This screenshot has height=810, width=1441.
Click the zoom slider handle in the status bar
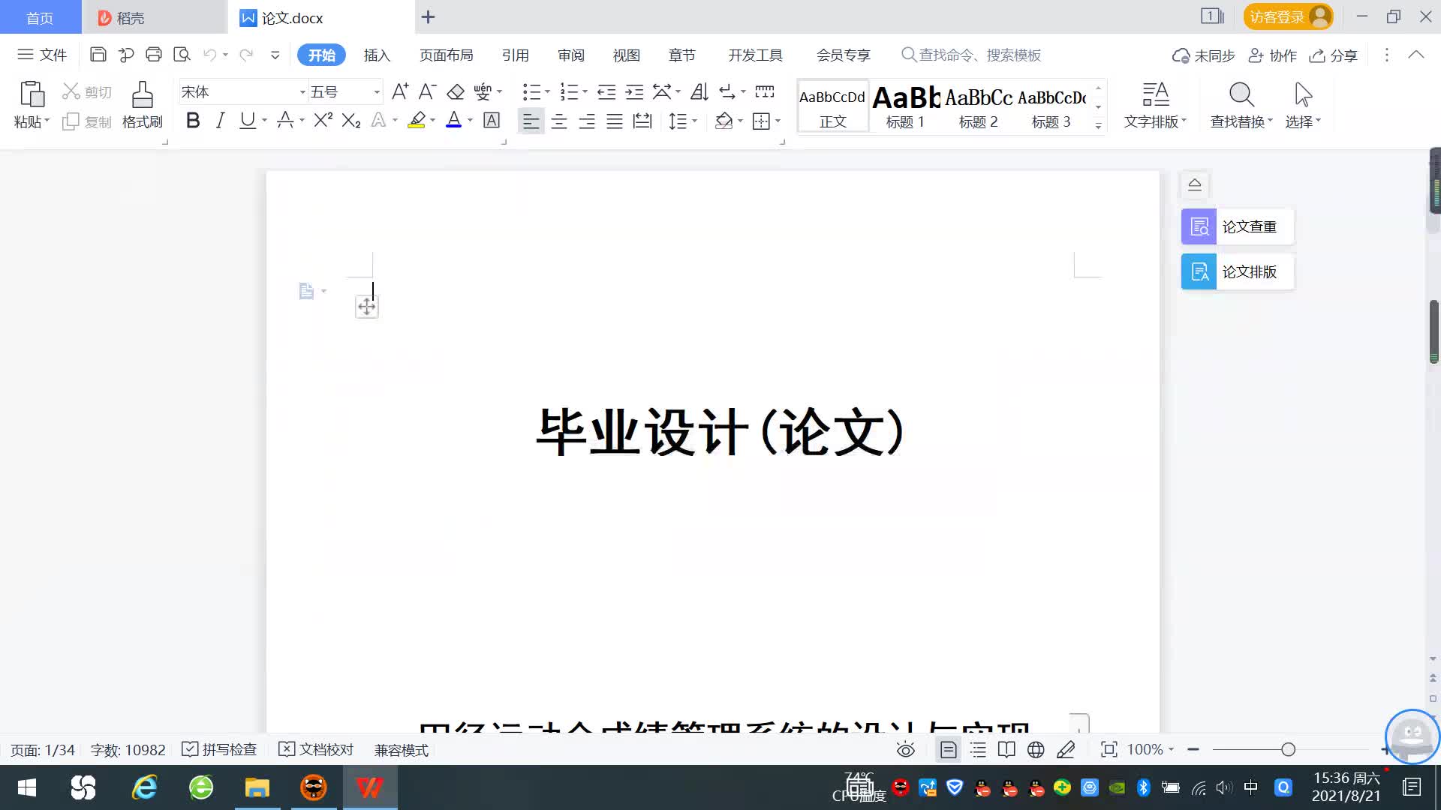pos(1288,750)
